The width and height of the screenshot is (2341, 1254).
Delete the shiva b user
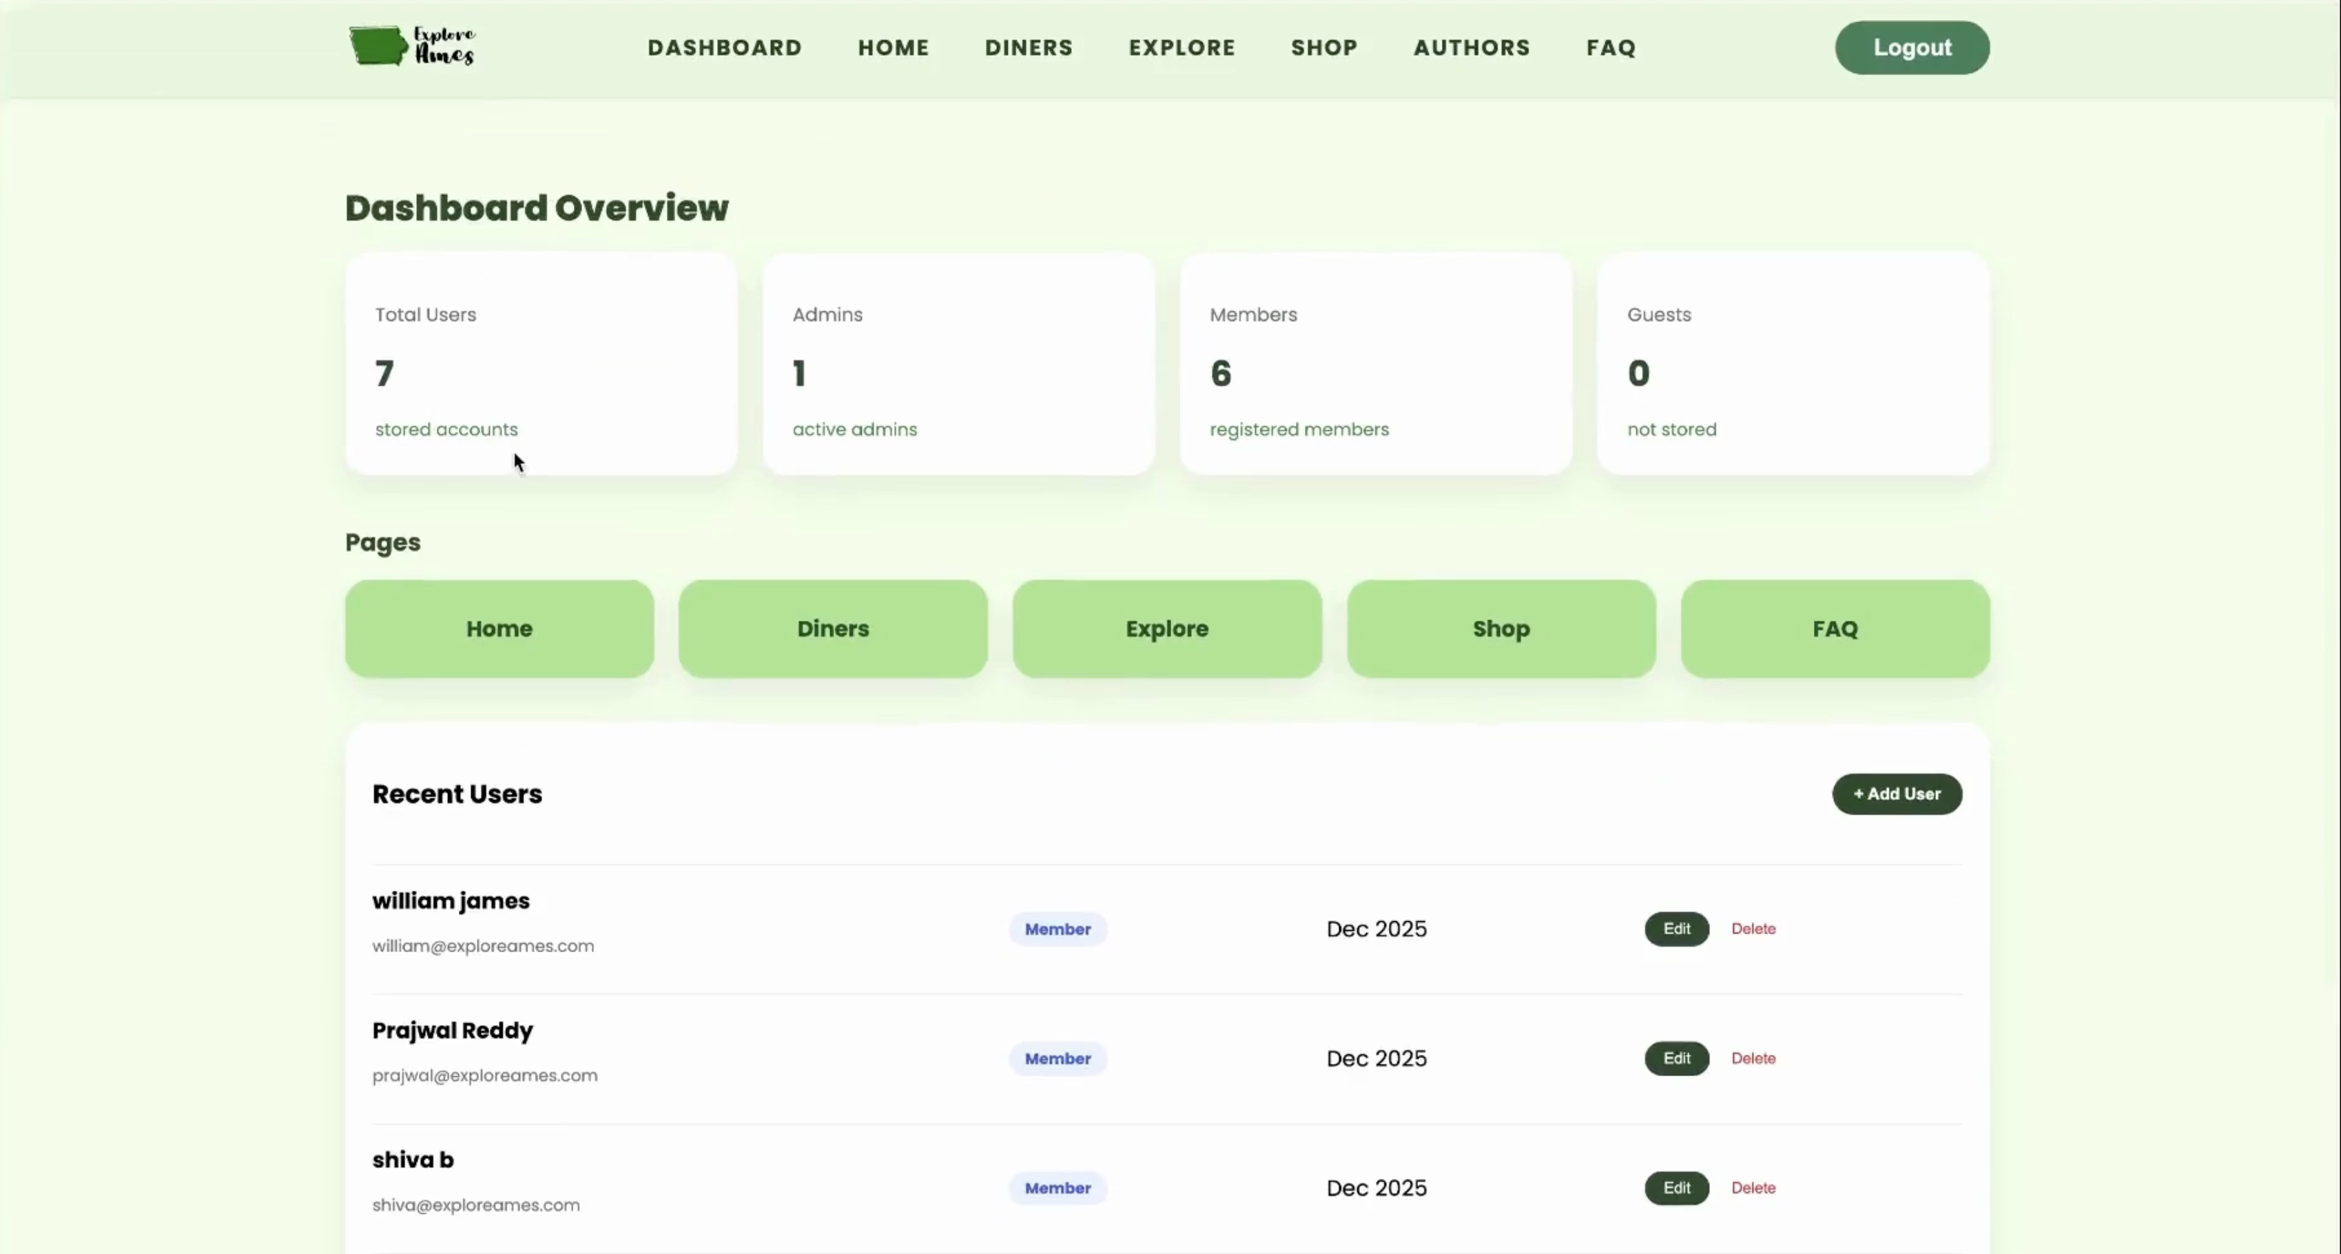click(1753, 1188)
